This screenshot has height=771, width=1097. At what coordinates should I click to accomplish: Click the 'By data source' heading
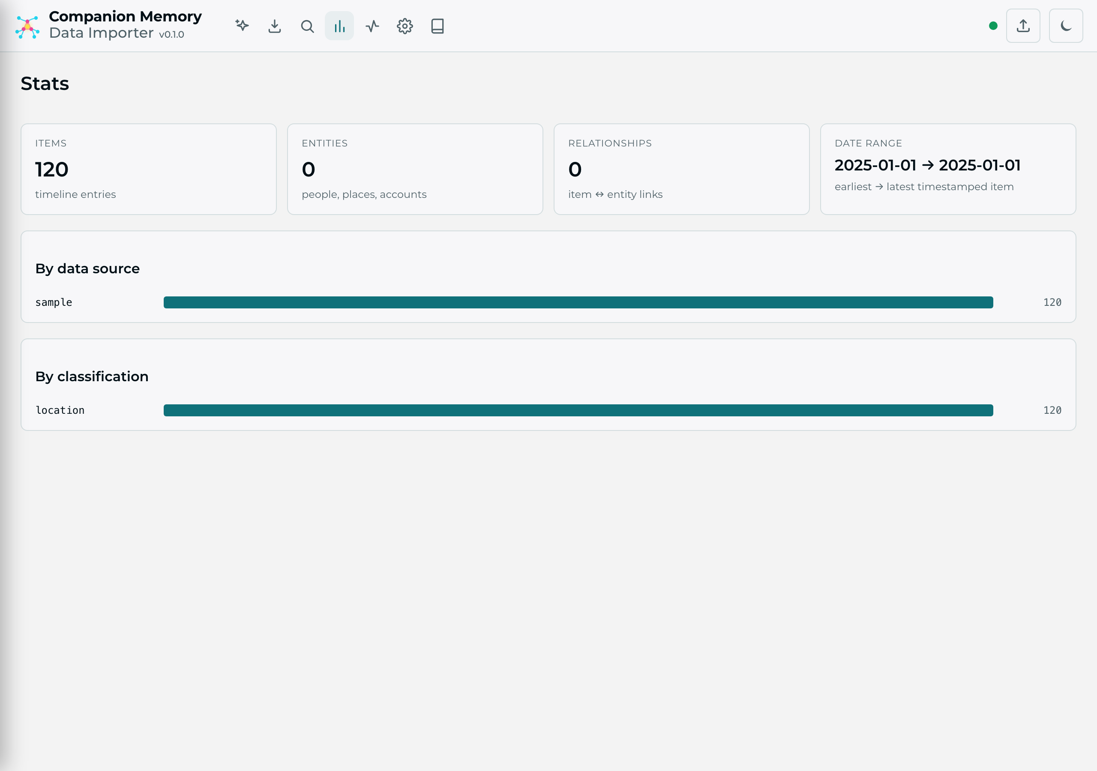[87, 269]
